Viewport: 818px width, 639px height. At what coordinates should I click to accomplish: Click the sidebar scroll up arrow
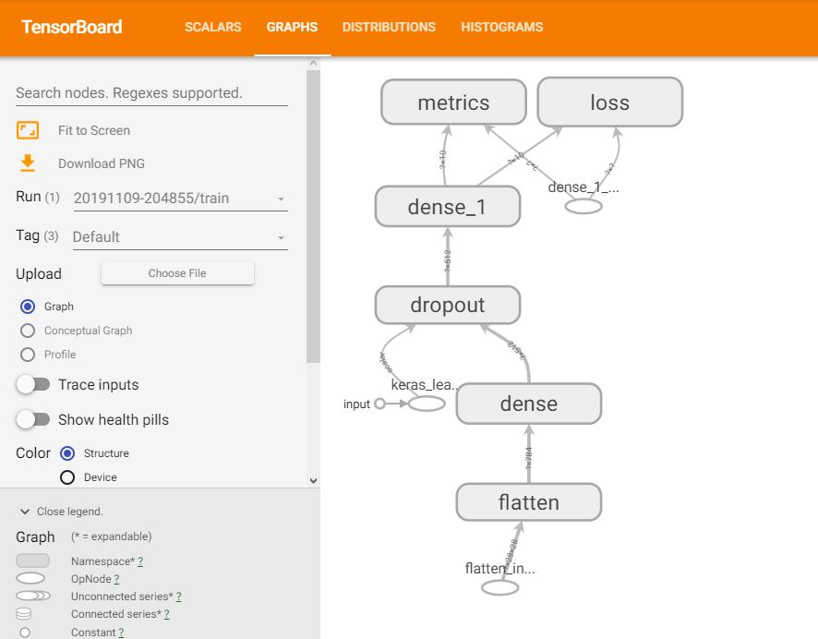(313, 63)
